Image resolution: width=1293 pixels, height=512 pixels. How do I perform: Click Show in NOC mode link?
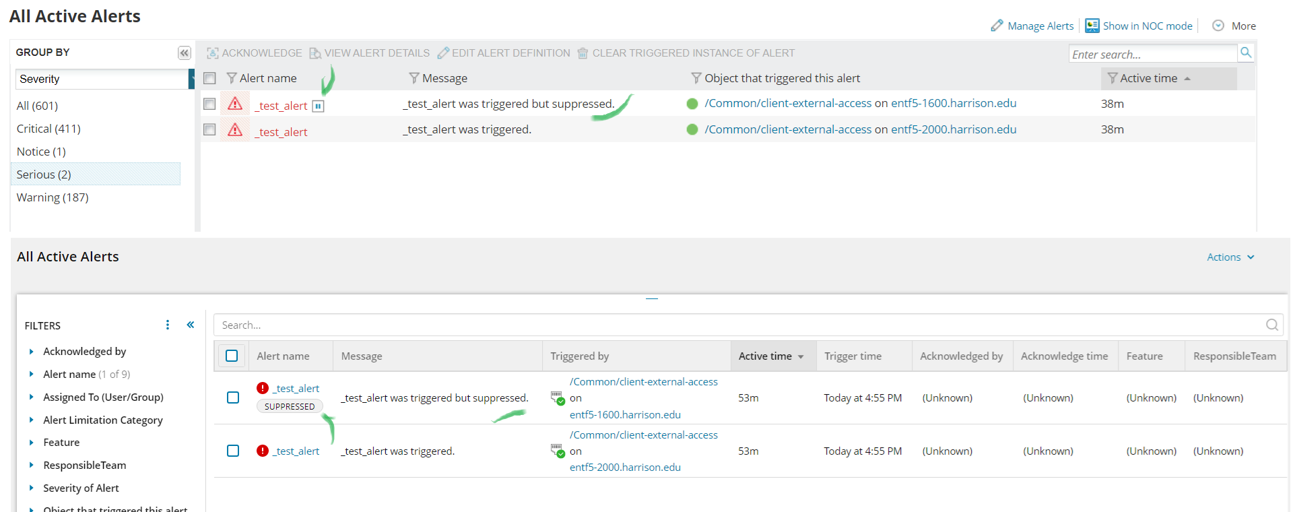point(1148,26)
